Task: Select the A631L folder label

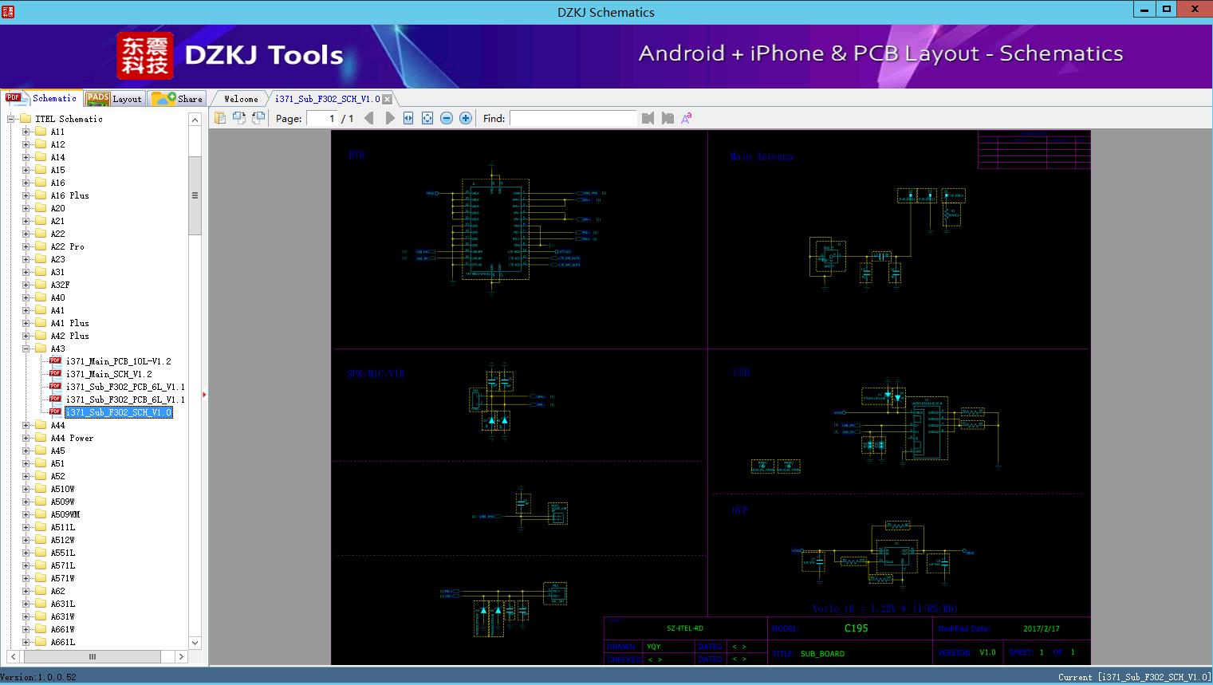Action: click(x=62, y=604)
